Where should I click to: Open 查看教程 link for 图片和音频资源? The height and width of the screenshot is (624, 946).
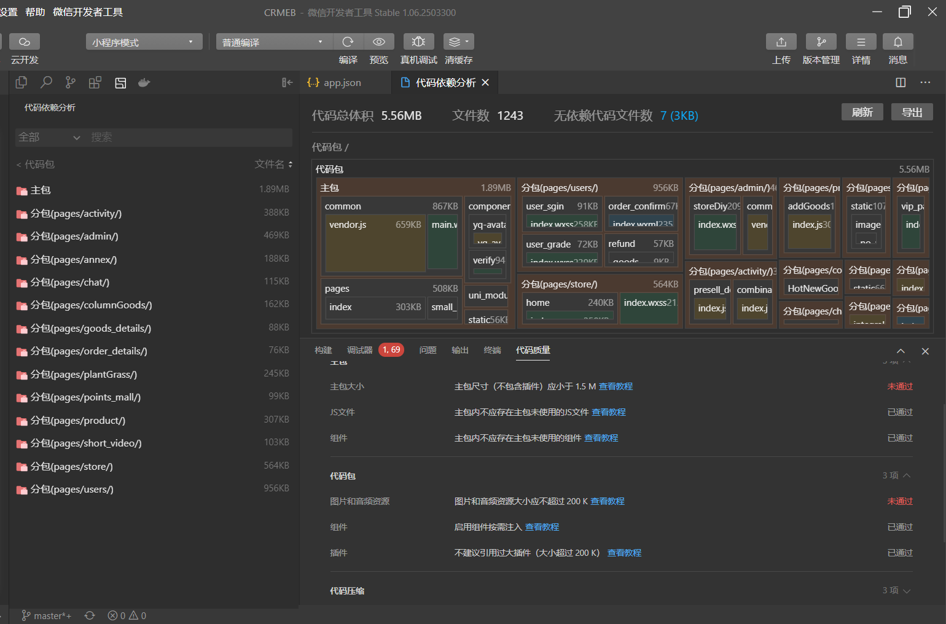(x=608, y=501)
